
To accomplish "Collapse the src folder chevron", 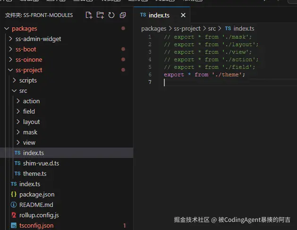I will click(x=14, y=90).
